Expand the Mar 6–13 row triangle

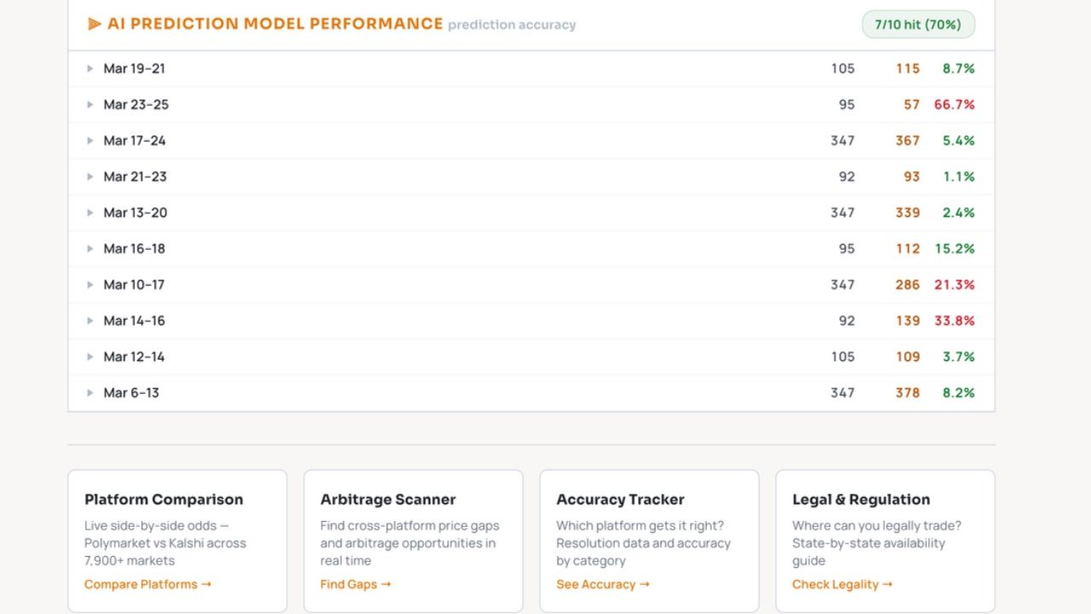(89, 392)
